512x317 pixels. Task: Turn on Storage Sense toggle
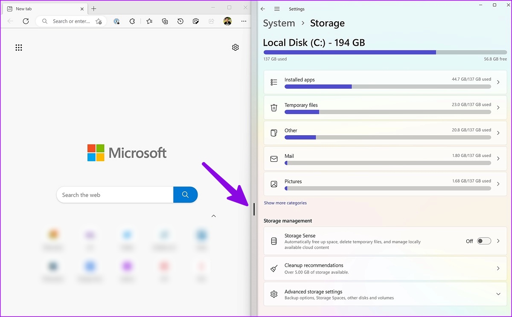point(484,241)
